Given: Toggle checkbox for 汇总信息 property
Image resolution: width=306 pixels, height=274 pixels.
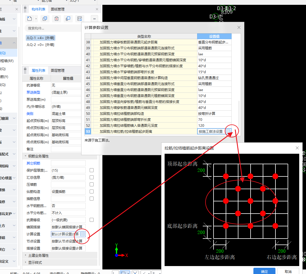Looking at the screenshot, I should click(92, 177).
